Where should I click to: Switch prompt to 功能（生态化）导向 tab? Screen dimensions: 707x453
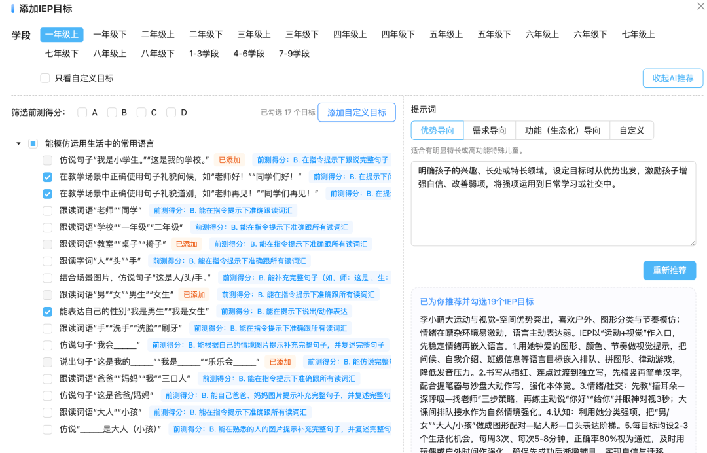(563, 131)
